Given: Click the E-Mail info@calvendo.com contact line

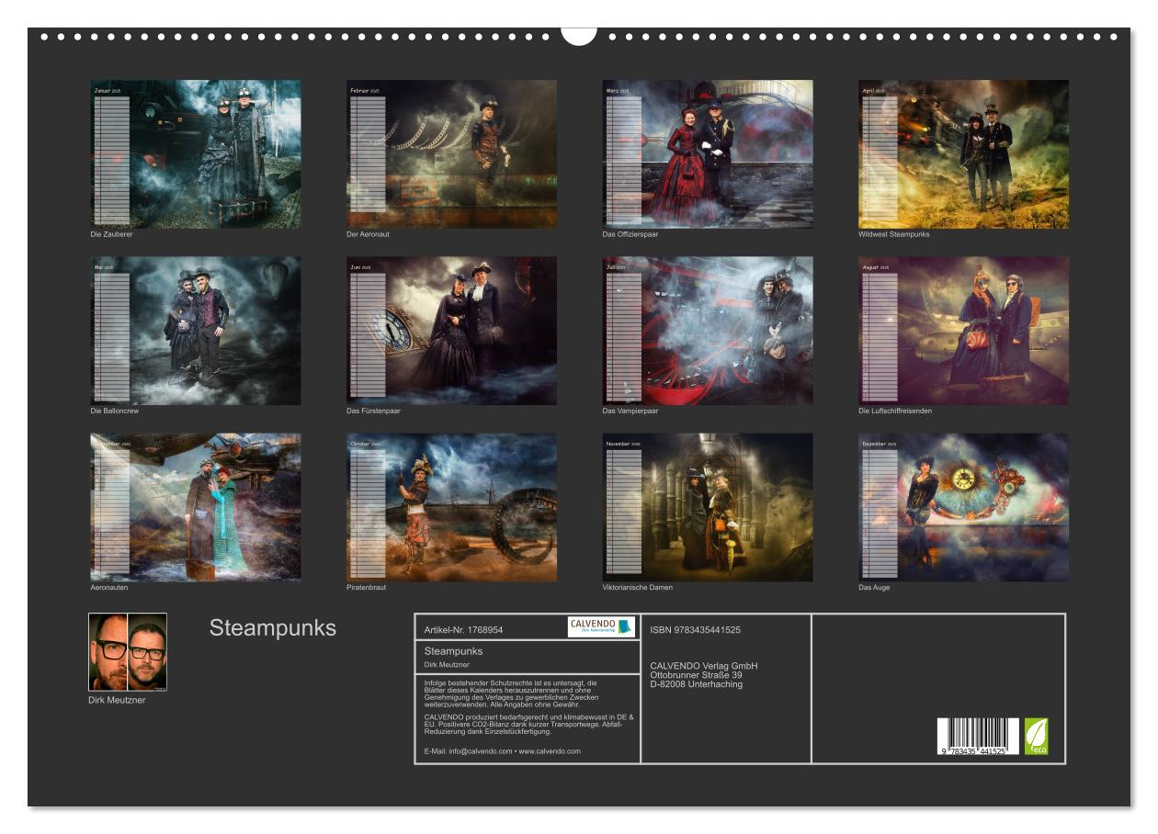Looking at the screenshot, I should click(502, 751).
